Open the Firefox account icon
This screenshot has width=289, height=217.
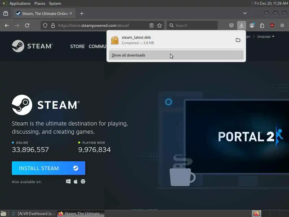252,25
